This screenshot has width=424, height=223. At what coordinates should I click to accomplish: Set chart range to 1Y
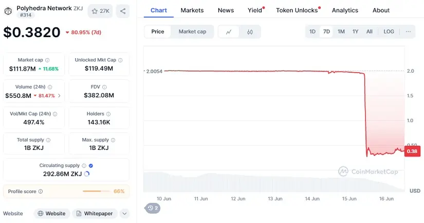tap(355, 32)
